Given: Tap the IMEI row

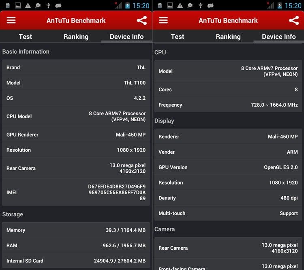Looking at the screenshot, I should point(76,193).
